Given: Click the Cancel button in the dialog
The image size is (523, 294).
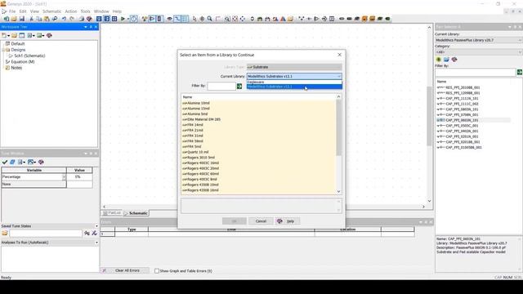Looking at the screenshot, I should point(261,221).
